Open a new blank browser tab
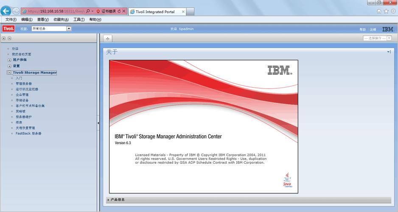 191,12
